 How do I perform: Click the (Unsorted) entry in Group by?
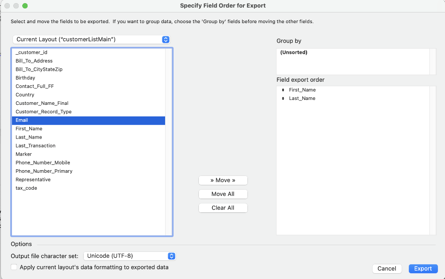point(294,52)
